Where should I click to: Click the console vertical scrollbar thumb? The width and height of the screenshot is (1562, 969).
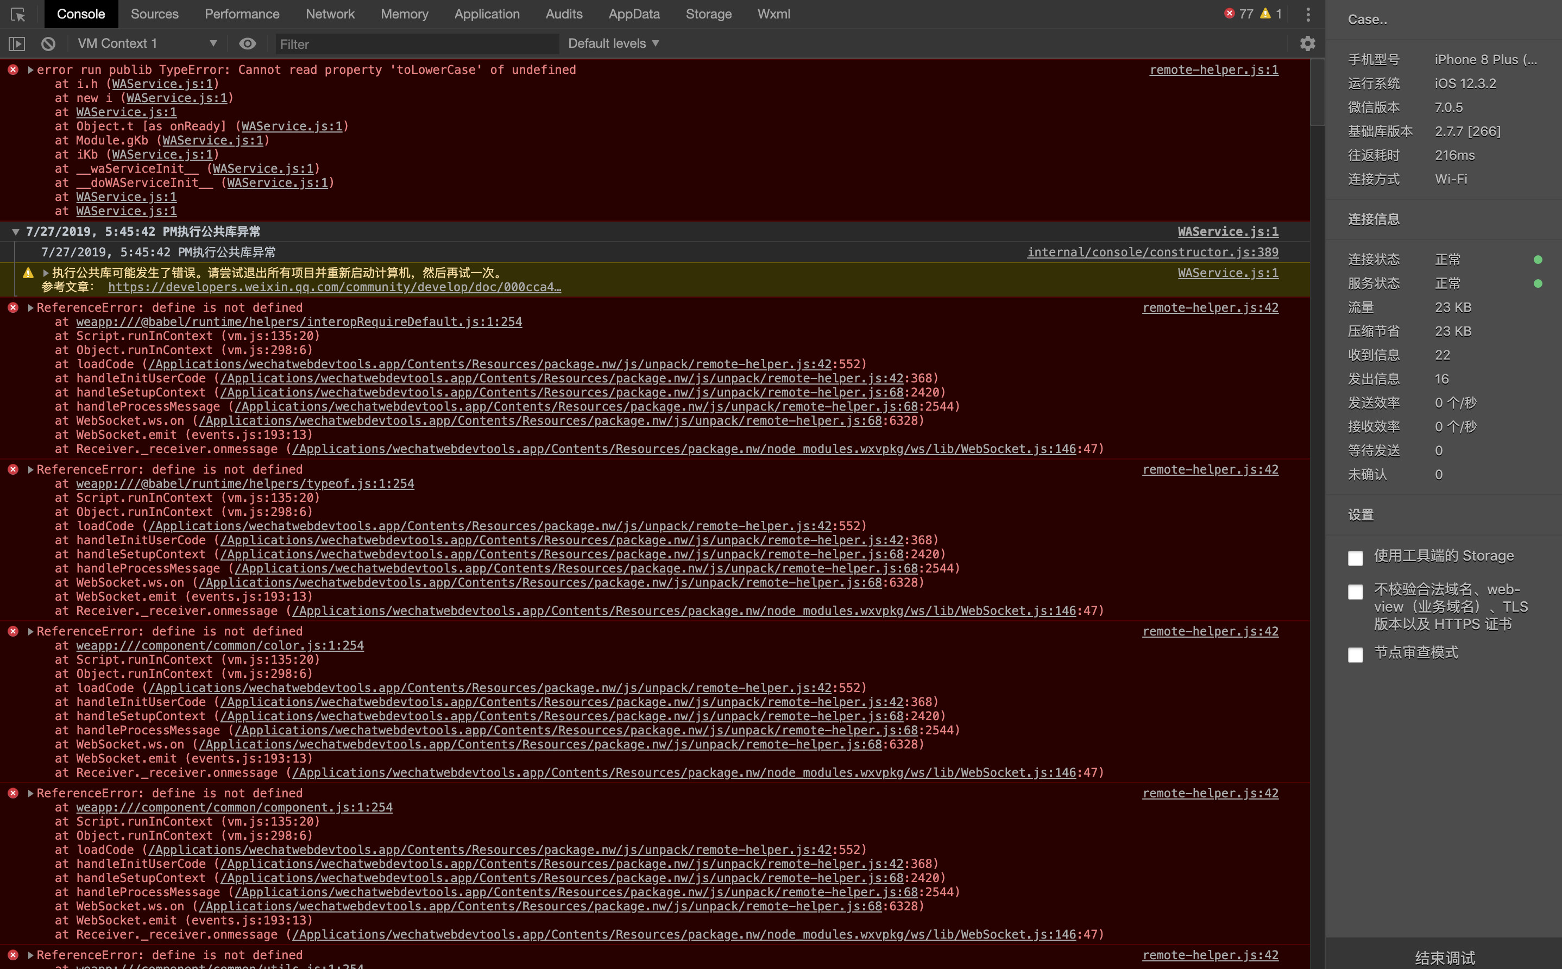(x=1317, y=93)
